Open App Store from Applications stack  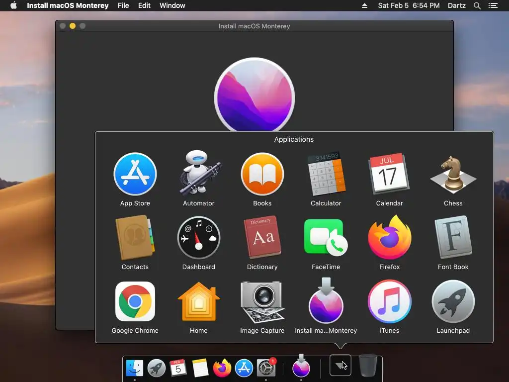135,174
